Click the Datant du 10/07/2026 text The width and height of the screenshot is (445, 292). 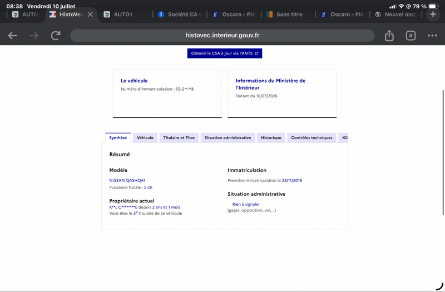[256, 96]
